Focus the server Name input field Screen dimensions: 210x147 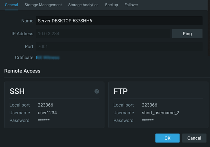(119, 21)
